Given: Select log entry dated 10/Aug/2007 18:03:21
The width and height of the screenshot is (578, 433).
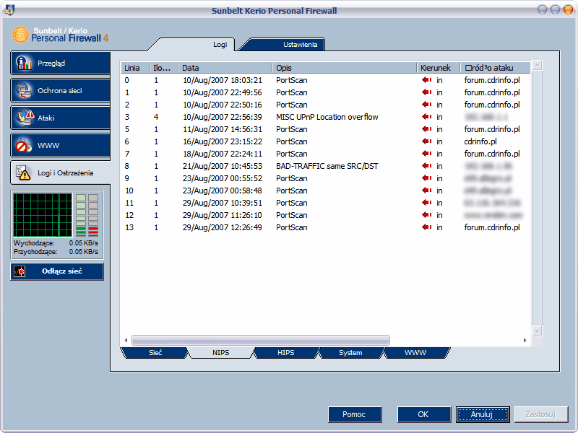Looking at the screenshot, I should coord(326,80).
